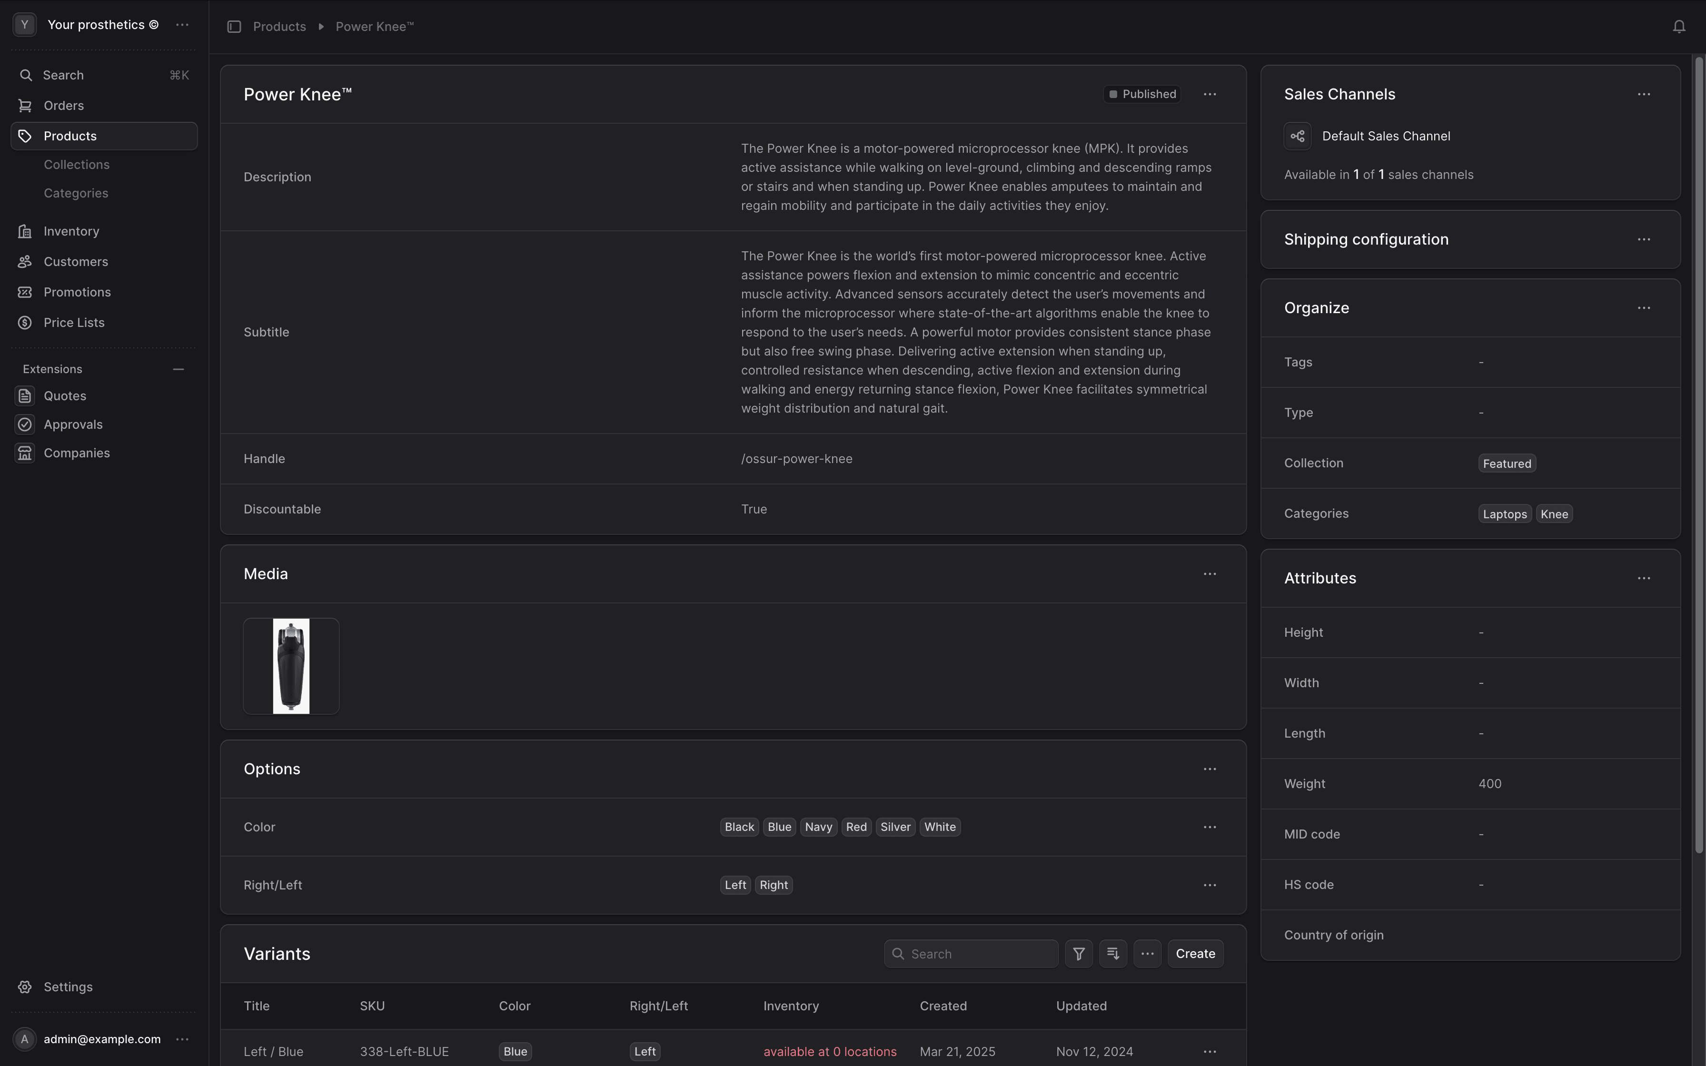Click the /ossur-power-knee handle value
The width and height of the screenshot is (1706, 1066).
(797, 459)
